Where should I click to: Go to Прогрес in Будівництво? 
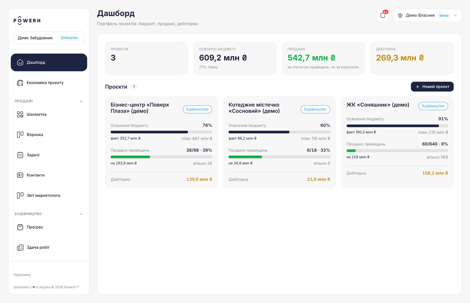tap(49, 227)
